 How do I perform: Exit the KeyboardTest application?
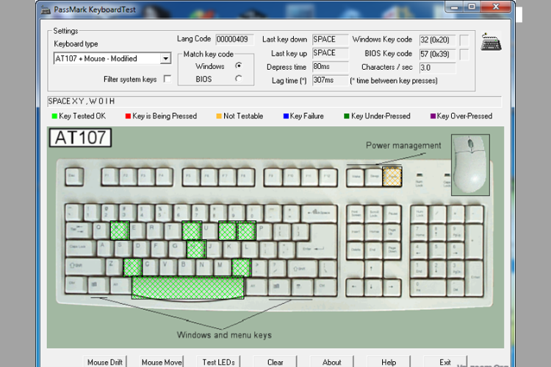(x=445, y=362)
